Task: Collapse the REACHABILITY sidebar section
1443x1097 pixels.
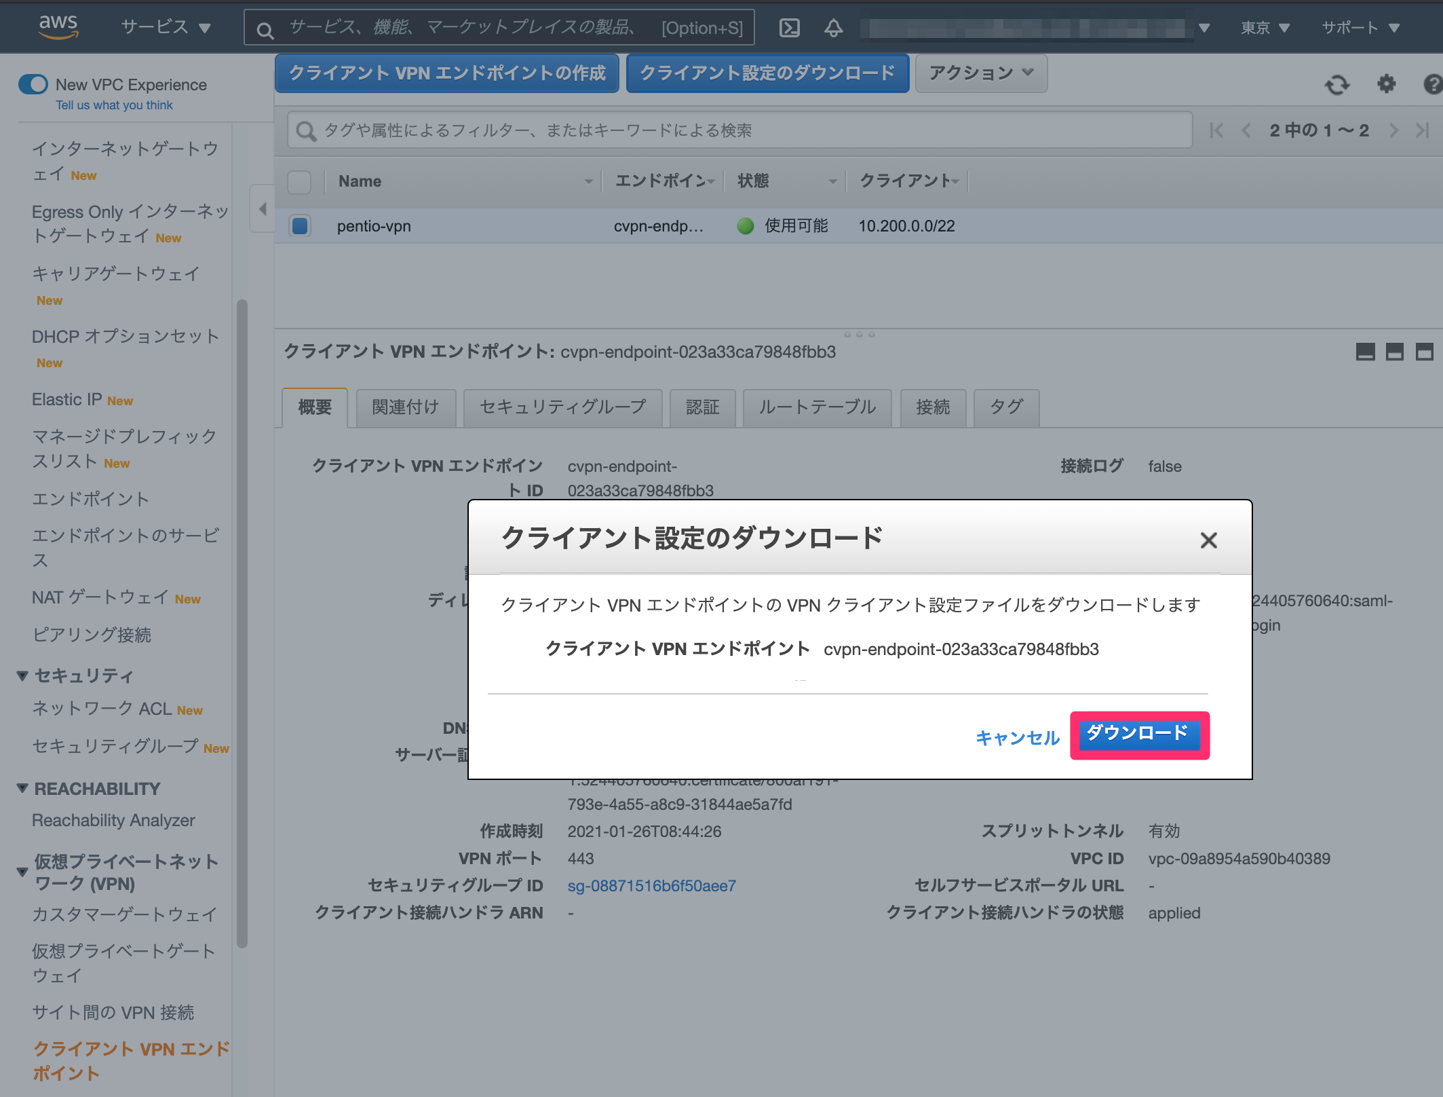Action: point(22,788)
